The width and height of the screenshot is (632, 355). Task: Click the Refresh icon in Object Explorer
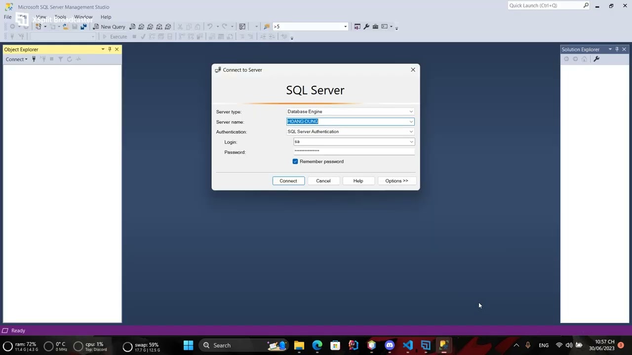[70, 59]
